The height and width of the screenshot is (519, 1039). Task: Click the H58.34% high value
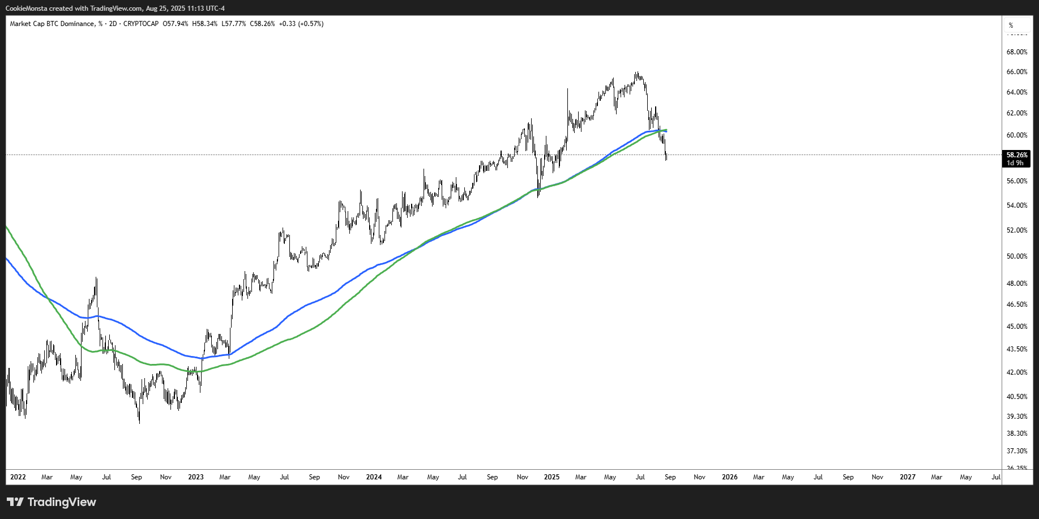pos(205,24)
